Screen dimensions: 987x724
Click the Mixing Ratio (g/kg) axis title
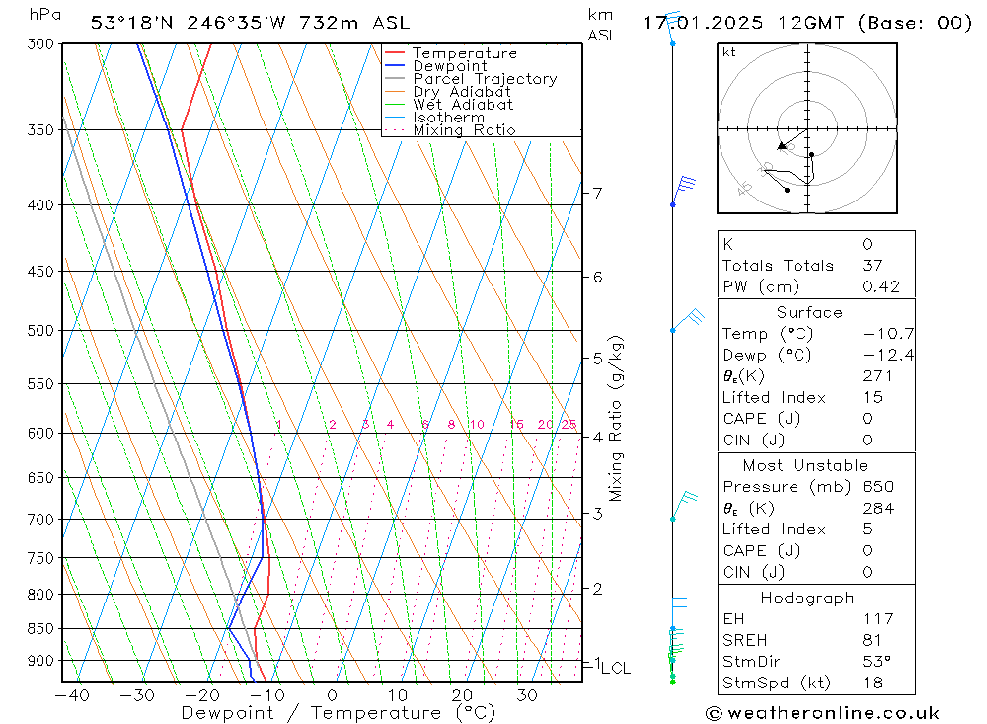tap(615, 418)
